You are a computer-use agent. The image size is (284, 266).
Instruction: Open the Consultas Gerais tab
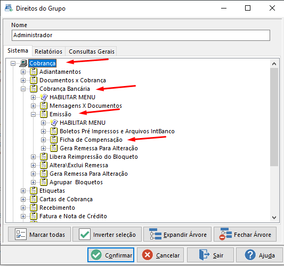tap(92, 52)
